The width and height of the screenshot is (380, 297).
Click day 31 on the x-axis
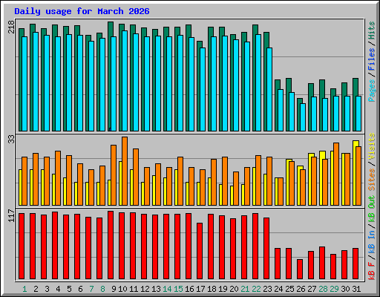[356, 289]
